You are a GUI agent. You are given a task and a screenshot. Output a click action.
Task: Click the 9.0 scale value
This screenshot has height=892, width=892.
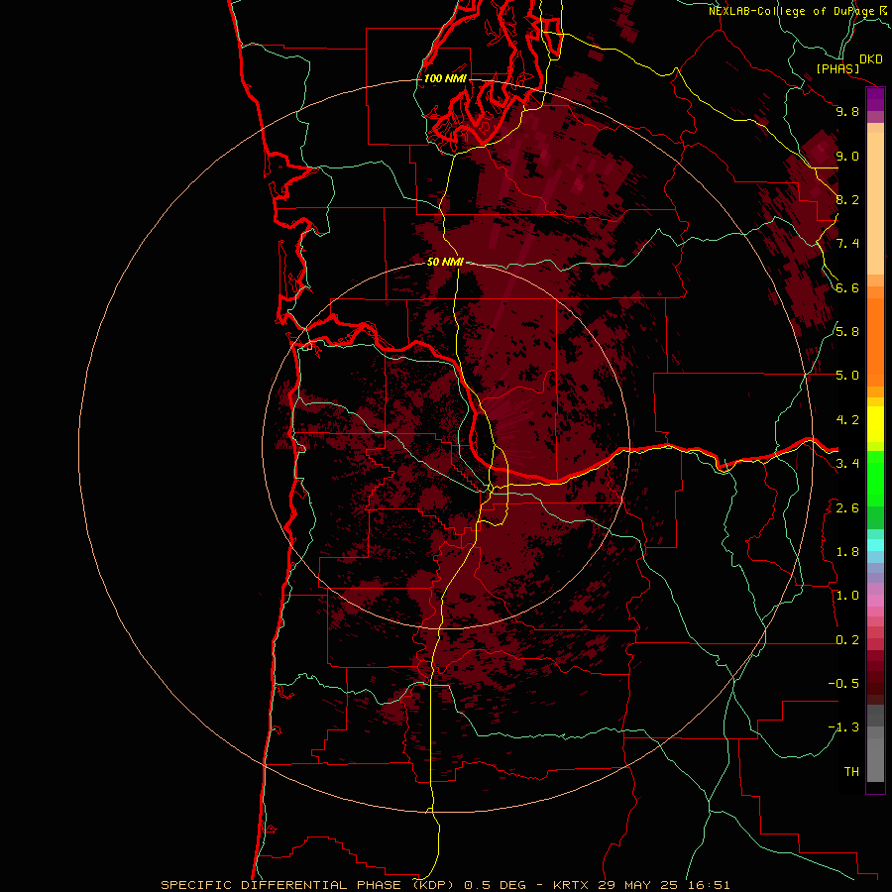(847, 156)
